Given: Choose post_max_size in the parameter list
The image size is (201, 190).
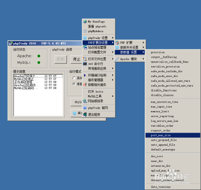Looking at the screenshot, I should [x=173, y=135].
